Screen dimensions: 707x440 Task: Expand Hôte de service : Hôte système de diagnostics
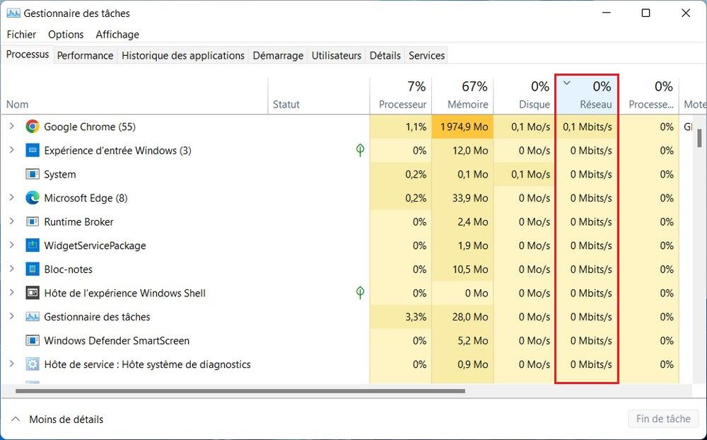pos(12,364)
